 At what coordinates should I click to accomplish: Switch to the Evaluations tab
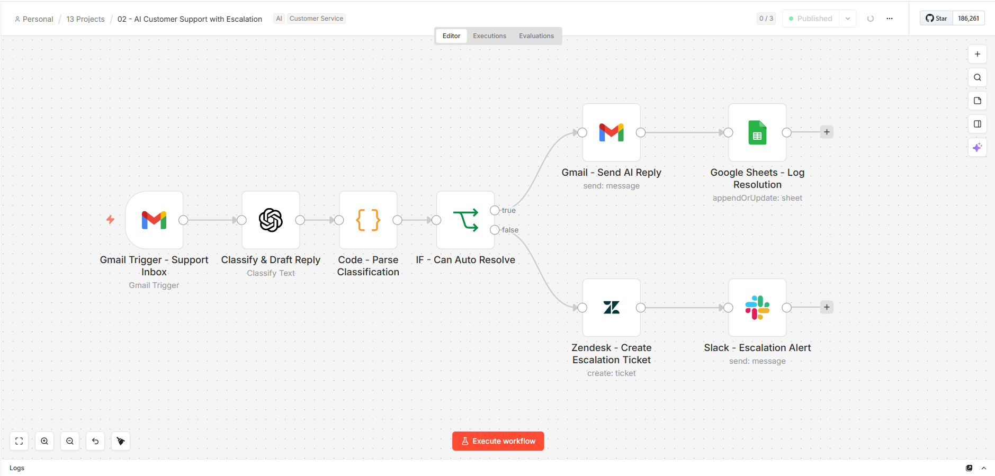tap(536, 36)
